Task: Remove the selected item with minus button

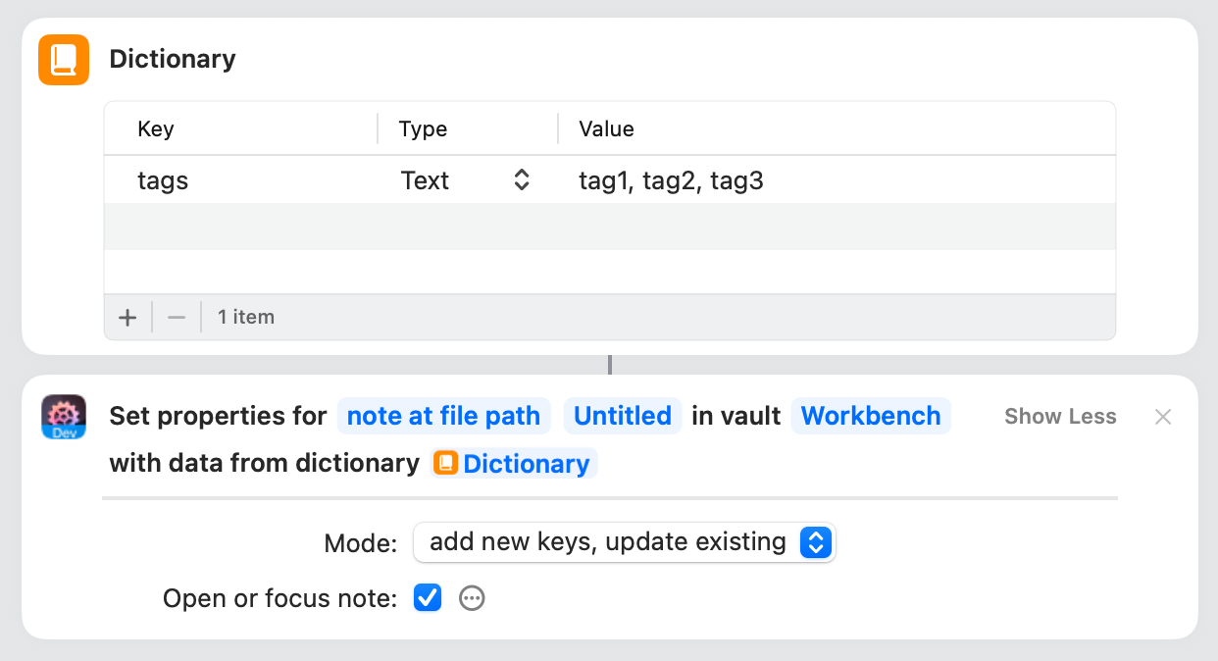Action: [177, 318]
